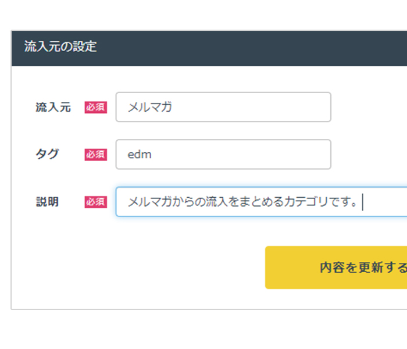Click the 説明 field label
The height and width of the screenshot is (349, 407).
pyautogui.click(x=47, y=202)
